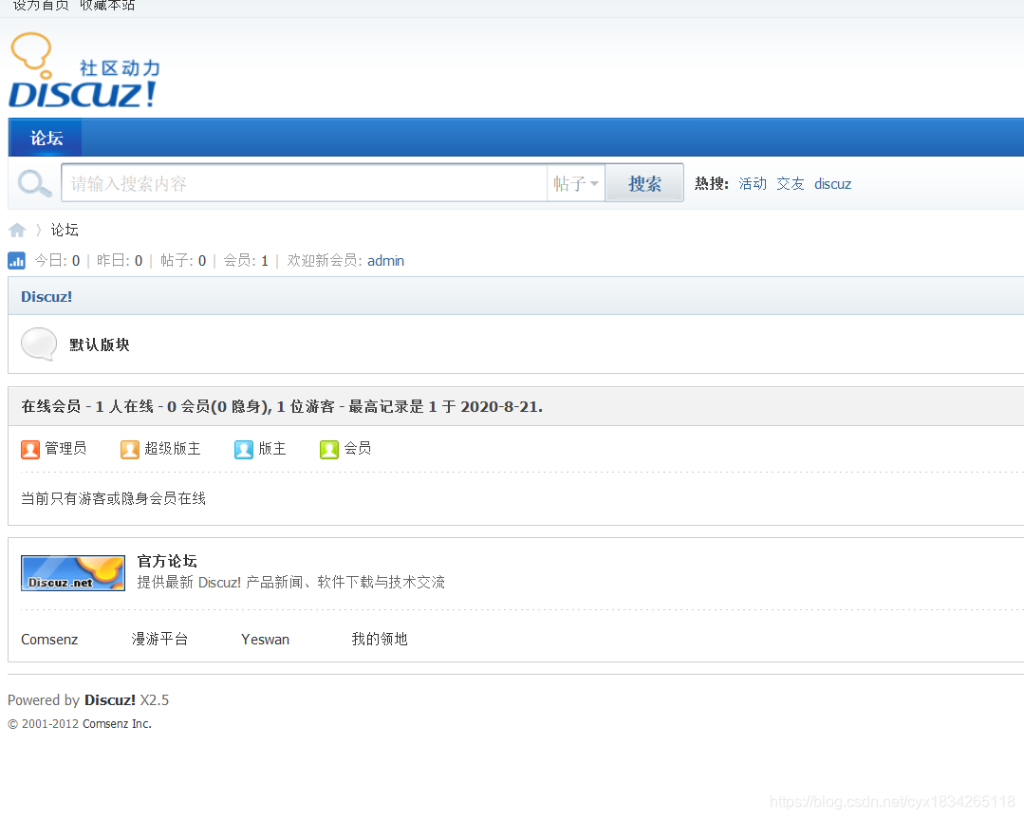Open the 我的领地 friend link
Viewport: 1024px width, 819px height.
[380, 639]
